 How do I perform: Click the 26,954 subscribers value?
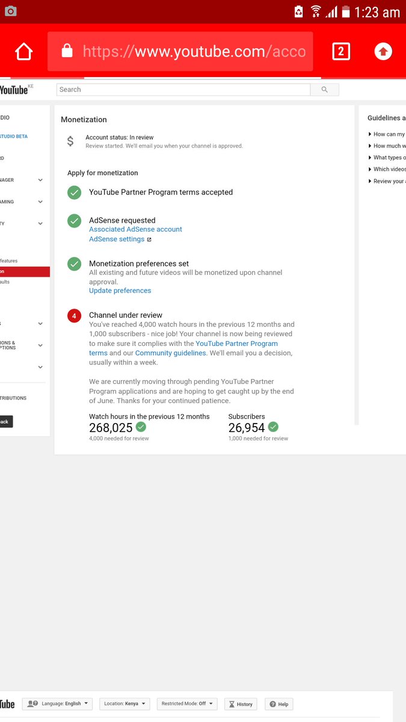click(x=247, y=428)
